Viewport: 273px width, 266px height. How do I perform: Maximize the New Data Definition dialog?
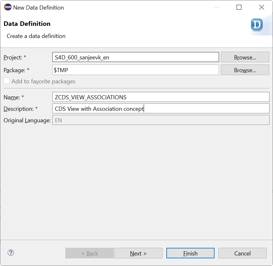click(239, 7)
